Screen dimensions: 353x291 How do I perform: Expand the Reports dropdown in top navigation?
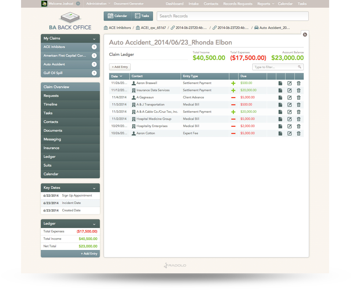pyautogui.click(x=266, y=4)
